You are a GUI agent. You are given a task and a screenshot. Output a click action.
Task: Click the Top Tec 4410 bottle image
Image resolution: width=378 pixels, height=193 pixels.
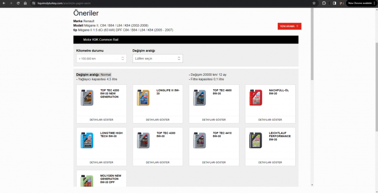point(199,140)
